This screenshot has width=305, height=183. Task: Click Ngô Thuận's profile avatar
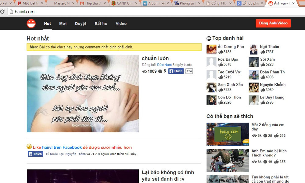[x=254, y=49]
